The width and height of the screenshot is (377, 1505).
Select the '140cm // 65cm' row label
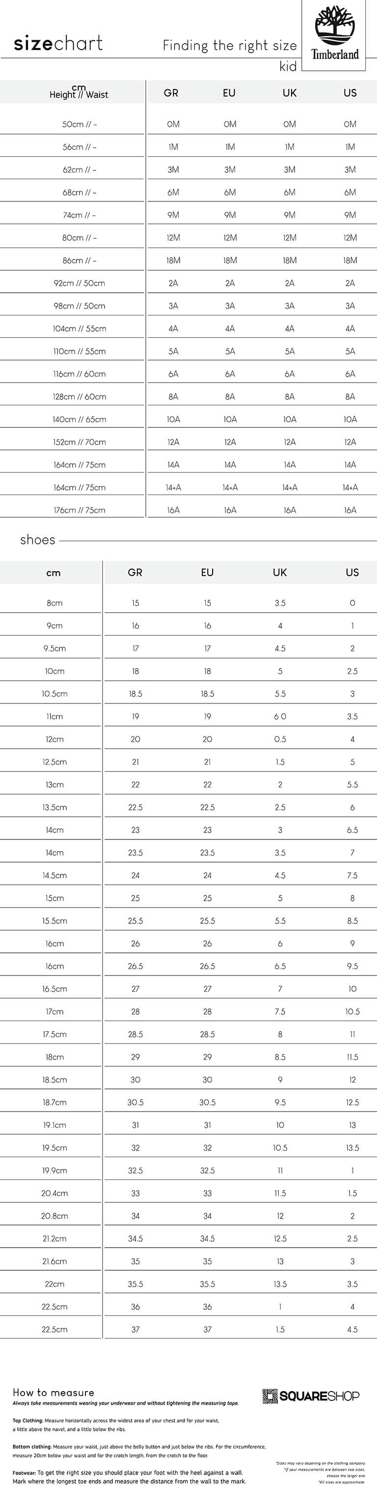(x=80, y=419)
